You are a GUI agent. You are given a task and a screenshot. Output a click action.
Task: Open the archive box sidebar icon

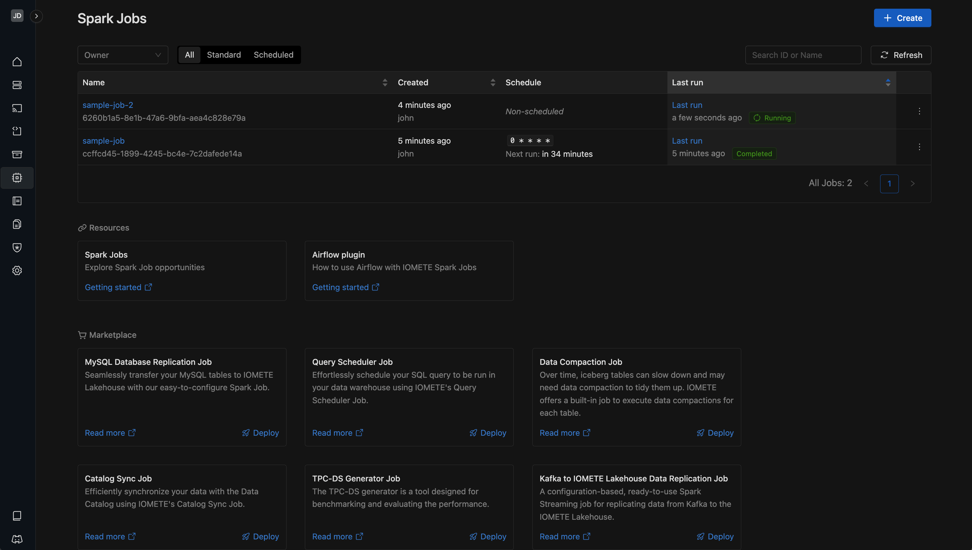coord(17,154)
